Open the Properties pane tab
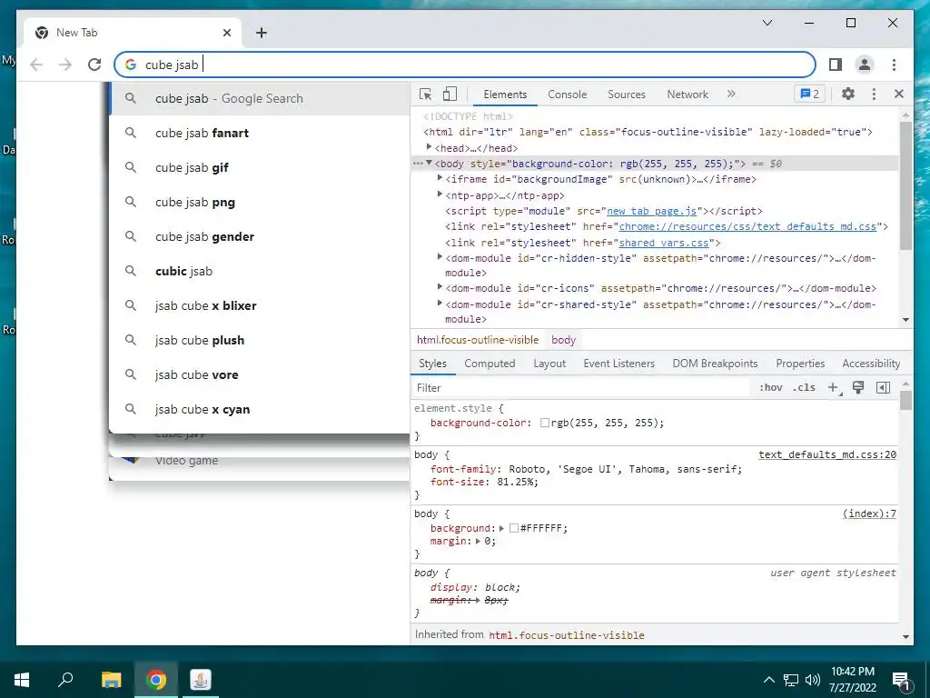Viewport: 930px width, 698px height. point(800,364)
